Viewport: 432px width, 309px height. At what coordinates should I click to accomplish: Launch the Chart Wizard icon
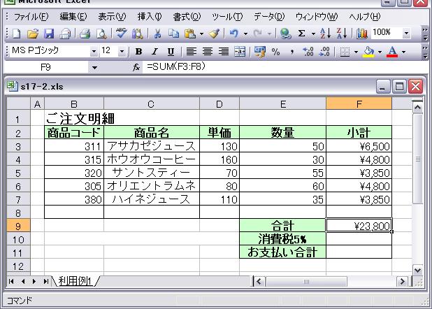(361, 34)
